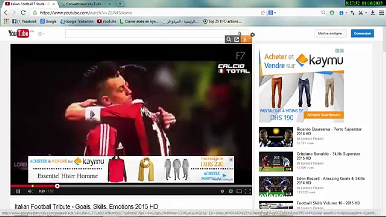Click the Mettre en ligne button

330,33
